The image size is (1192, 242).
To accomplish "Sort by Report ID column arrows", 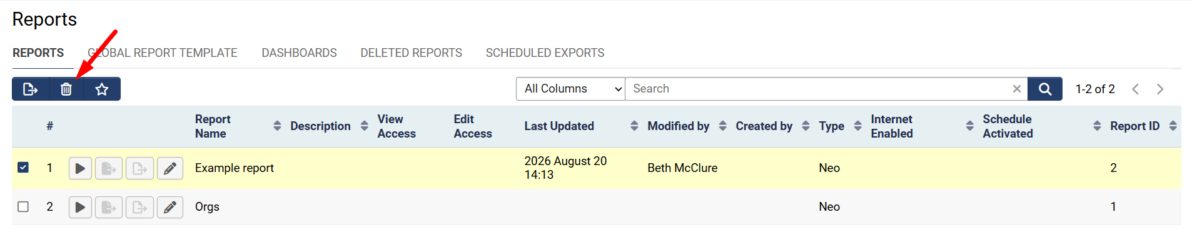I will click(1173, 126).
